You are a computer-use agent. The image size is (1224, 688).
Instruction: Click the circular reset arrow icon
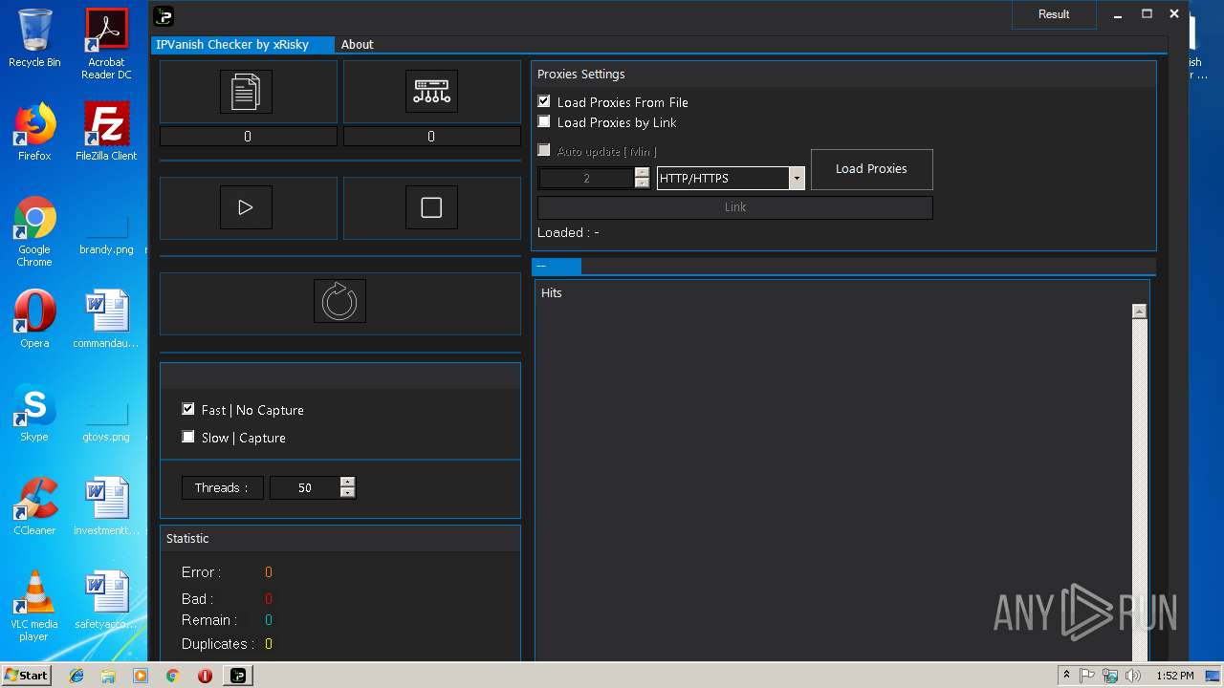[339, 301]
